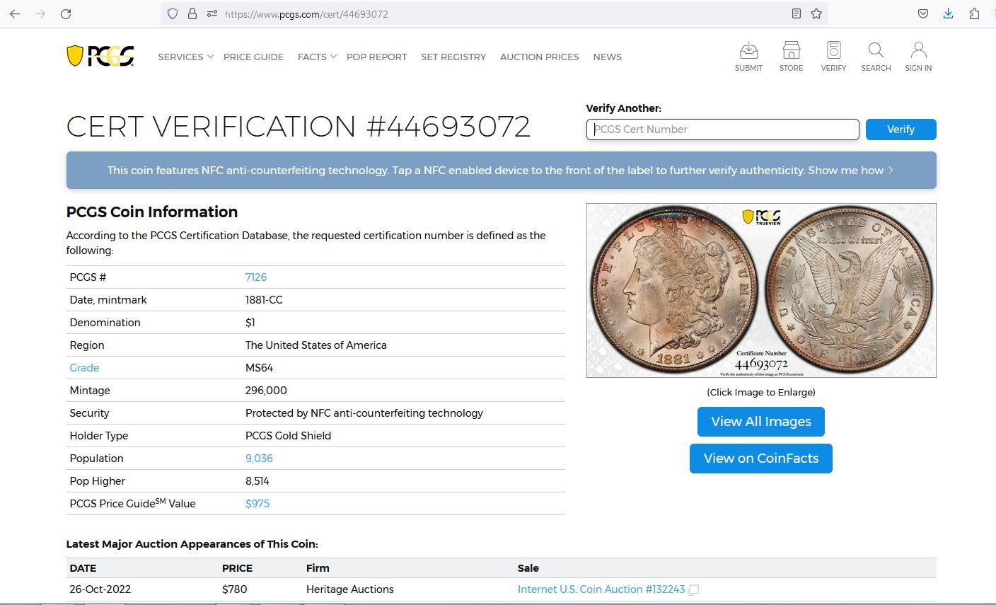Click the View on CoinFacts button
The height and width of the screenshot is (605, 996).
(760, 459)
